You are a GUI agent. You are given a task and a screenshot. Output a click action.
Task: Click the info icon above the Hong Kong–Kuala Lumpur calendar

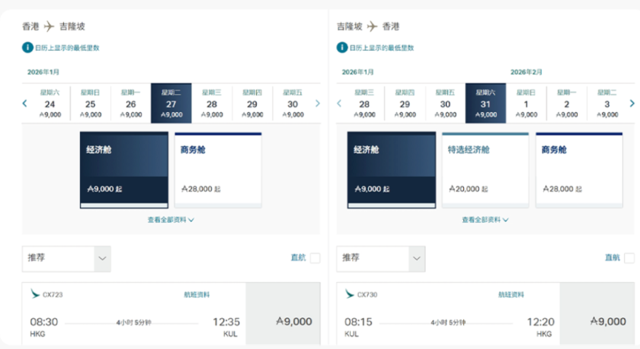(27, 48)
